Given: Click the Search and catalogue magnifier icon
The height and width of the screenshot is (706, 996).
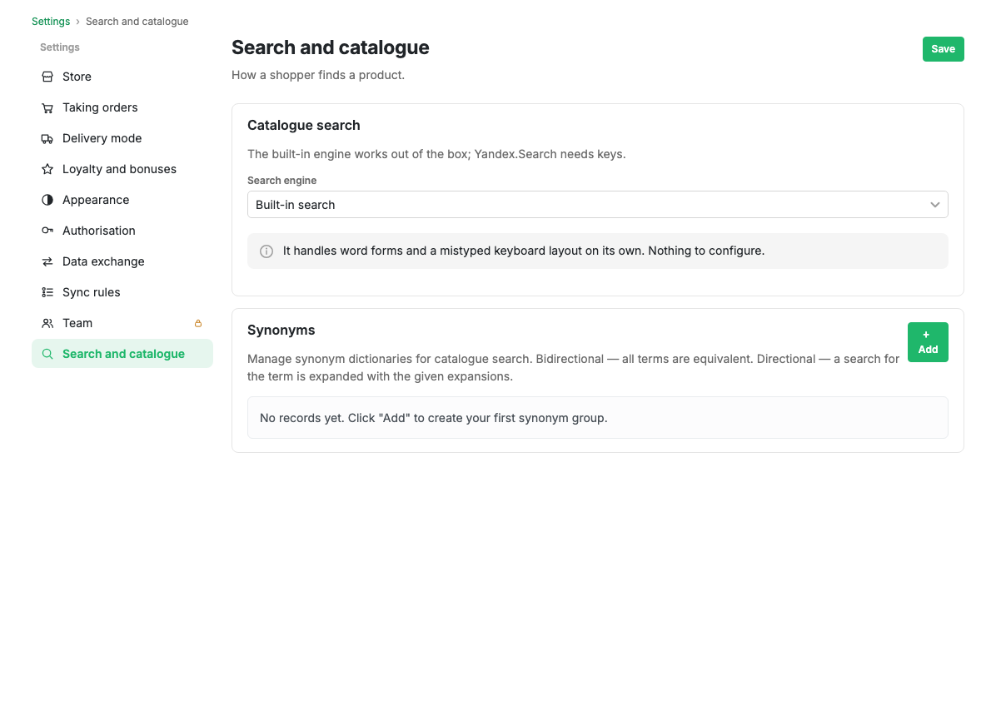Looking at the screenshot, I should (47, 355).
